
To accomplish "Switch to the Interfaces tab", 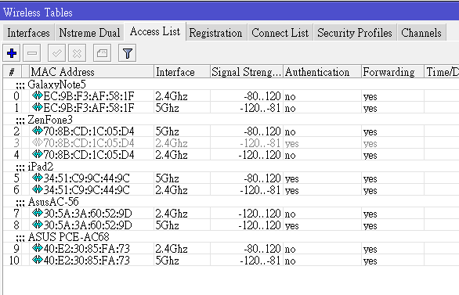I will [x=28, y=33].
